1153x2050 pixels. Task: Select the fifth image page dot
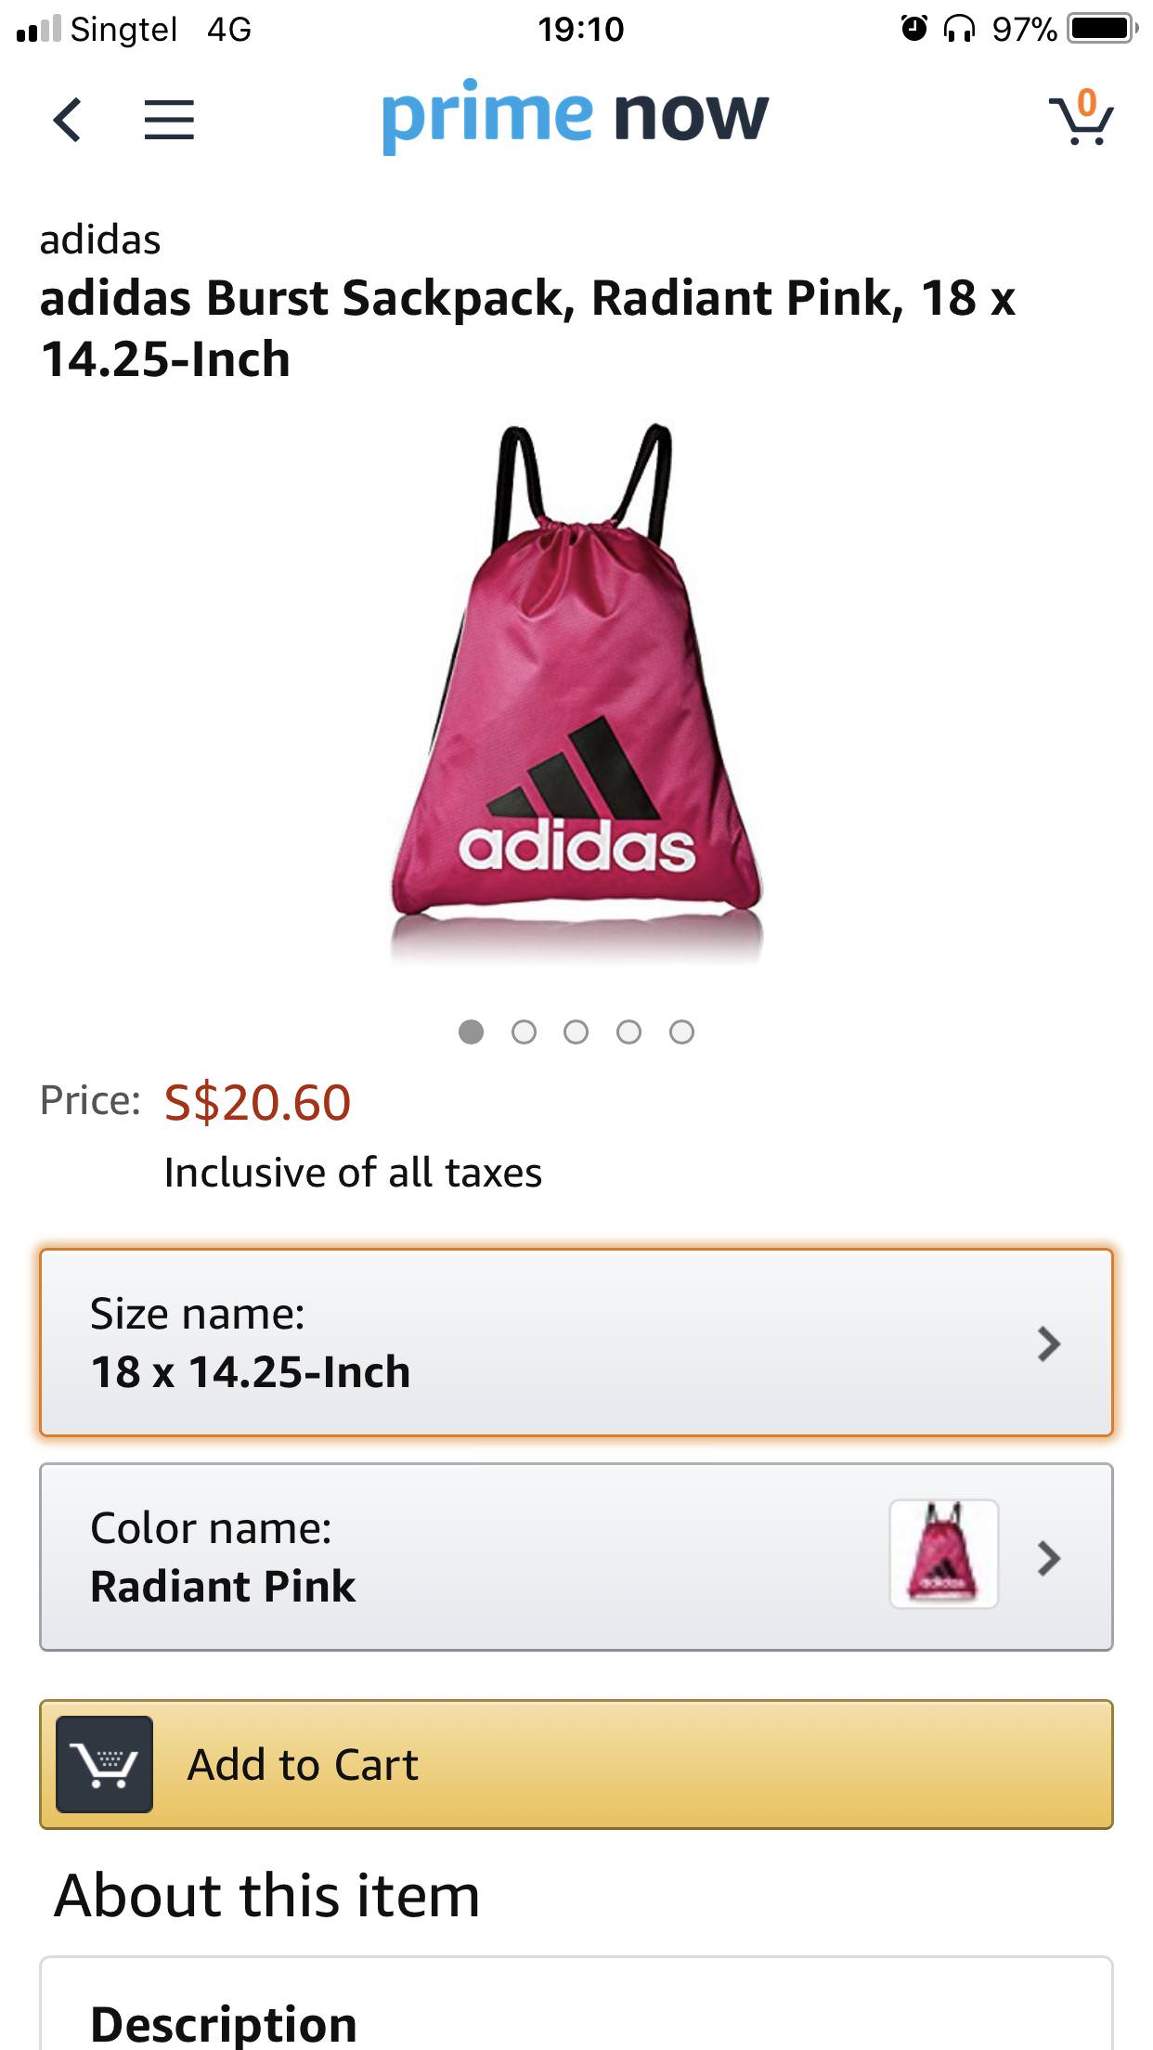681,1032
